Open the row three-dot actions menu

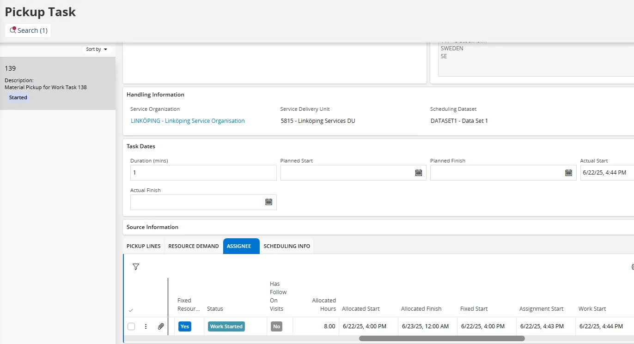coord(146,326)
